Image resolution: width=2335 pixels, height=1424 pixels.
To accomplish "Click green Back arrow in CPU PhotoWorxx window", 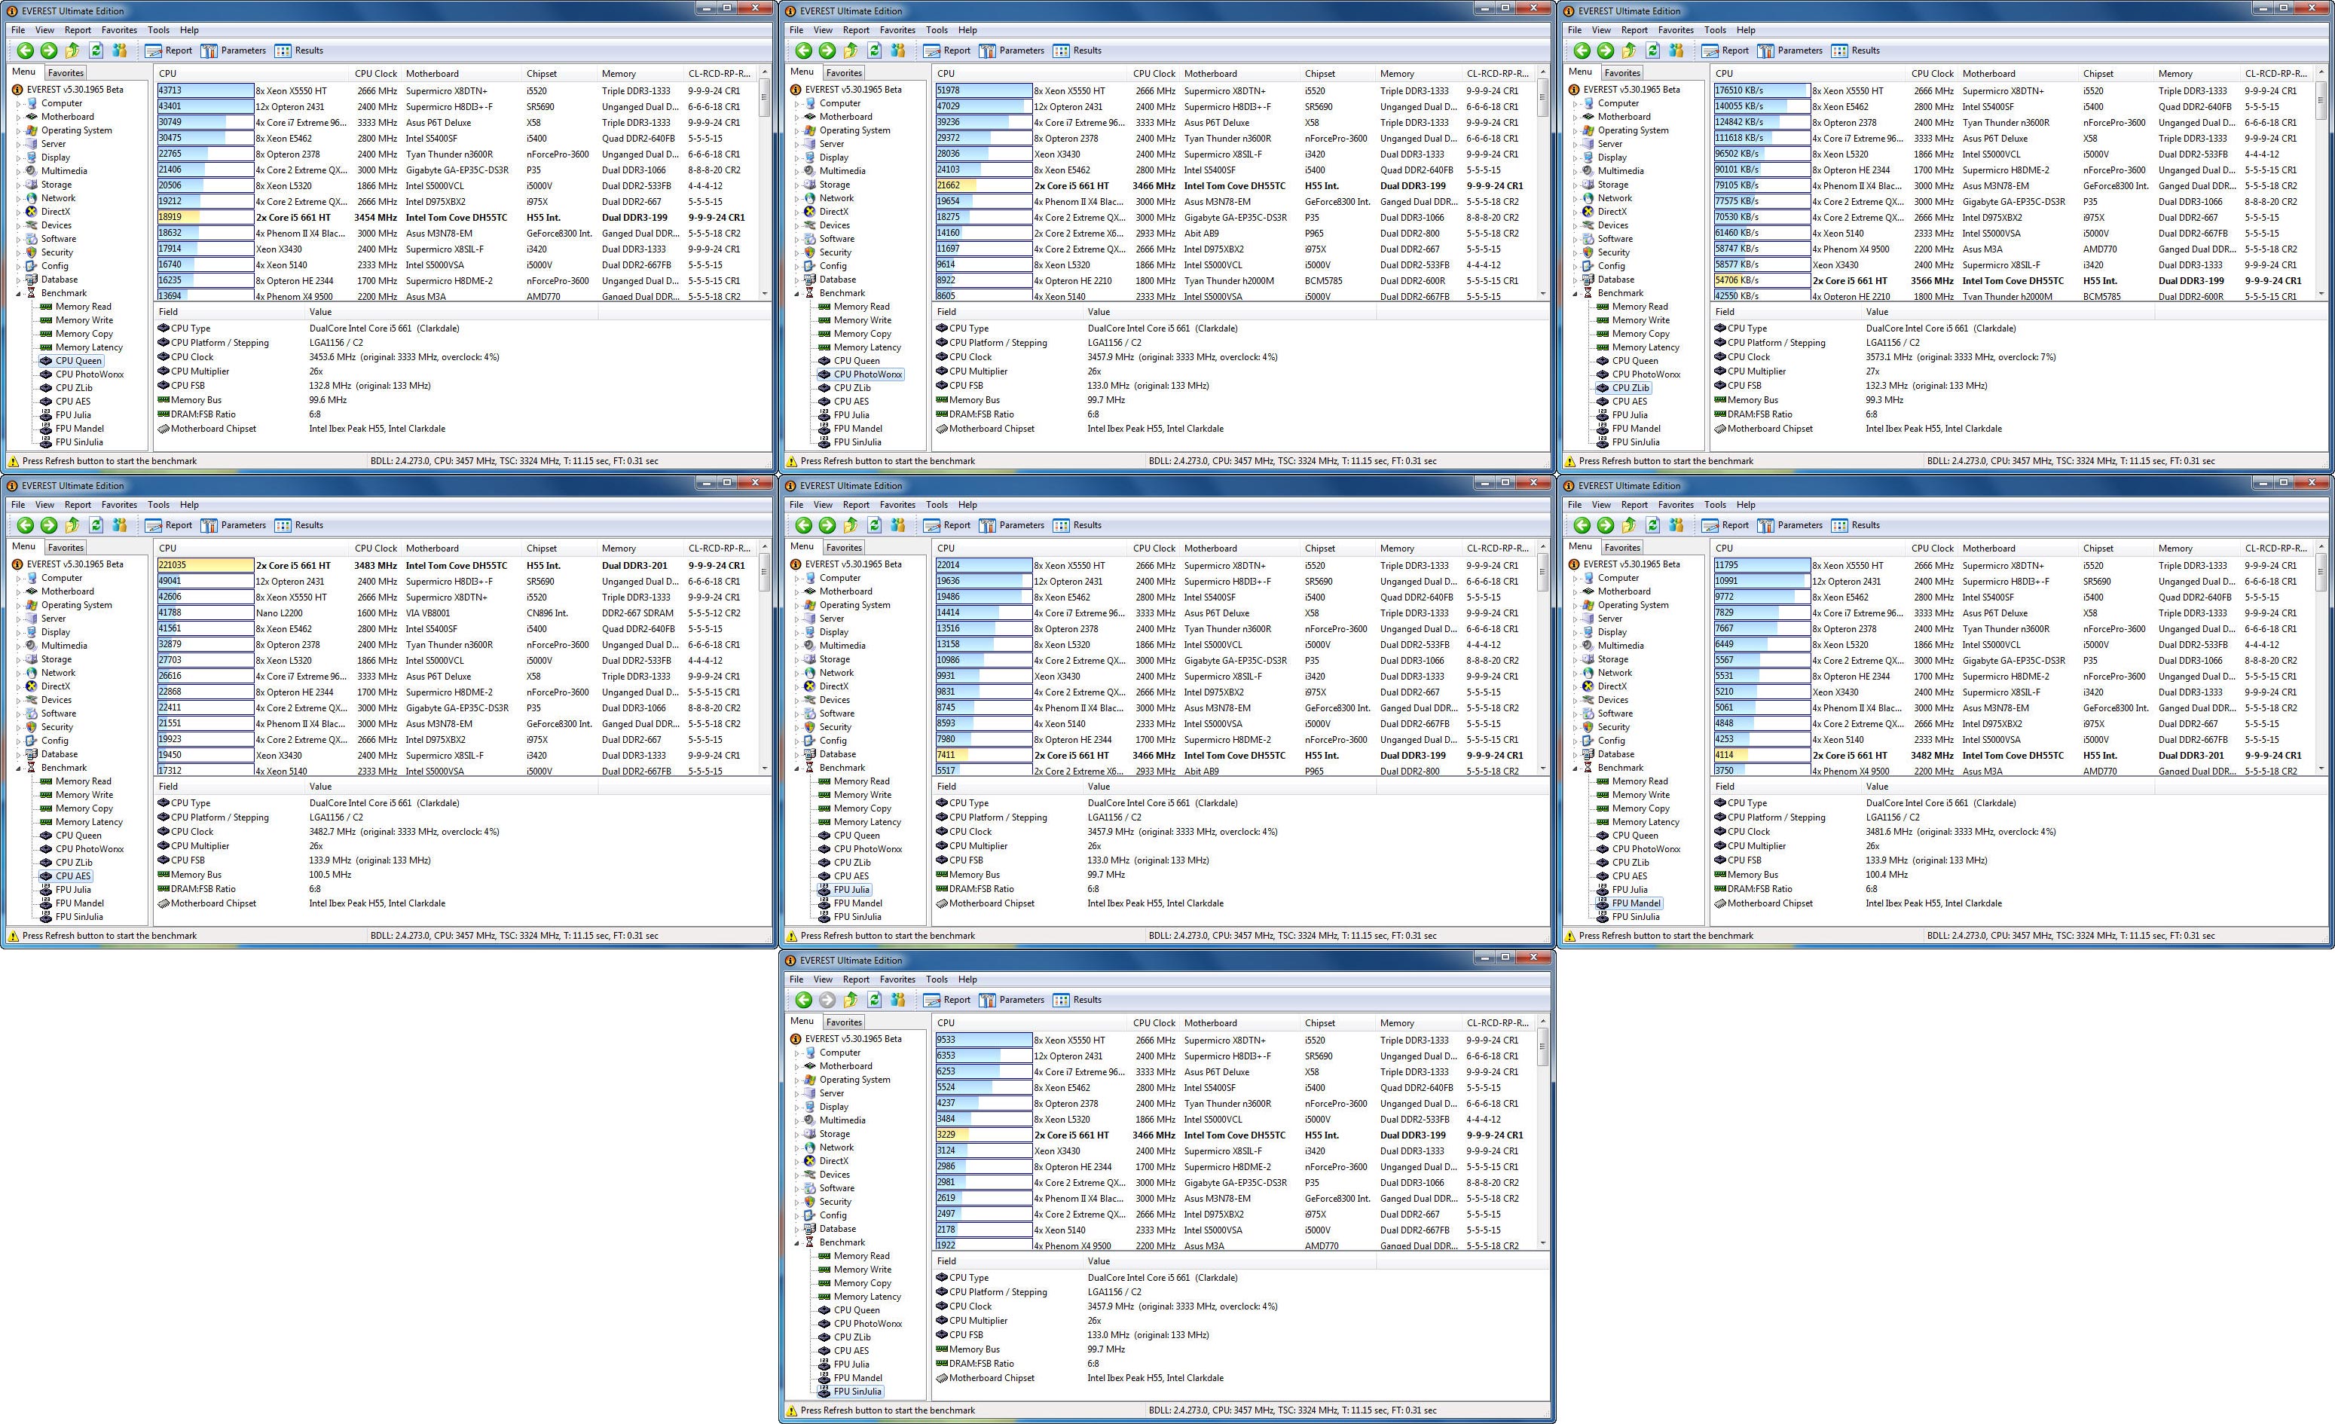I will click(804, 50).
